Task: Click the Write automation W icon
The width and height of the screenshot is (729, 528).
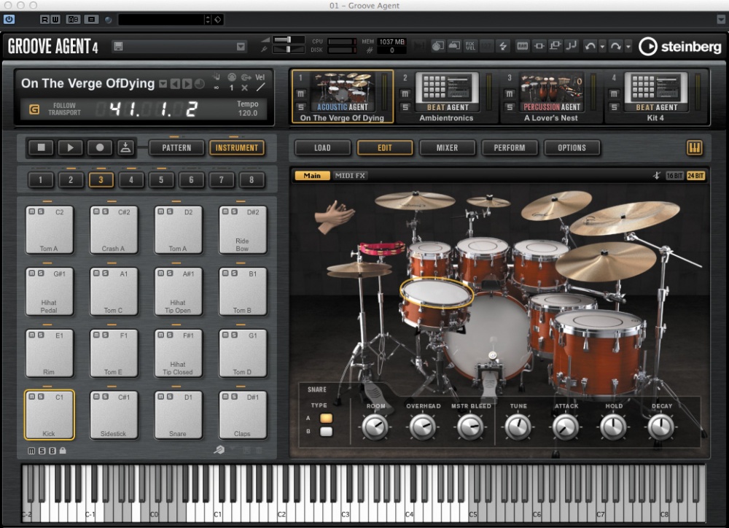Action: 55,20
